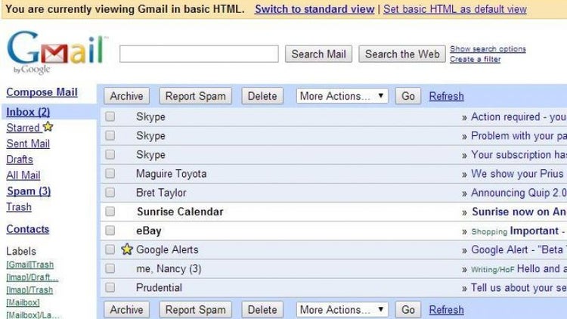Go to Starred messages
This screenshot has height=319, width=567.
pos(23,128)
